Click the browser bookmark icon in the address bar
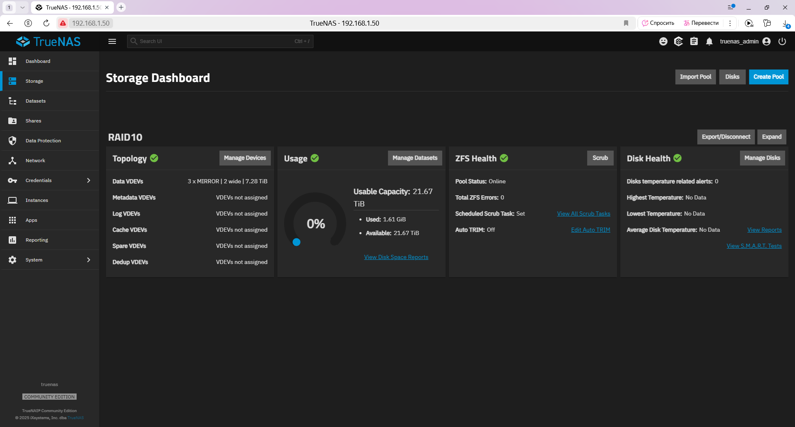Screen dimensions: 795x427 pos(626,23)
